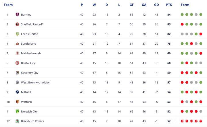Open the West Bromwich Albion team link
Screen dimensions: 207x127
coord(35,82)
